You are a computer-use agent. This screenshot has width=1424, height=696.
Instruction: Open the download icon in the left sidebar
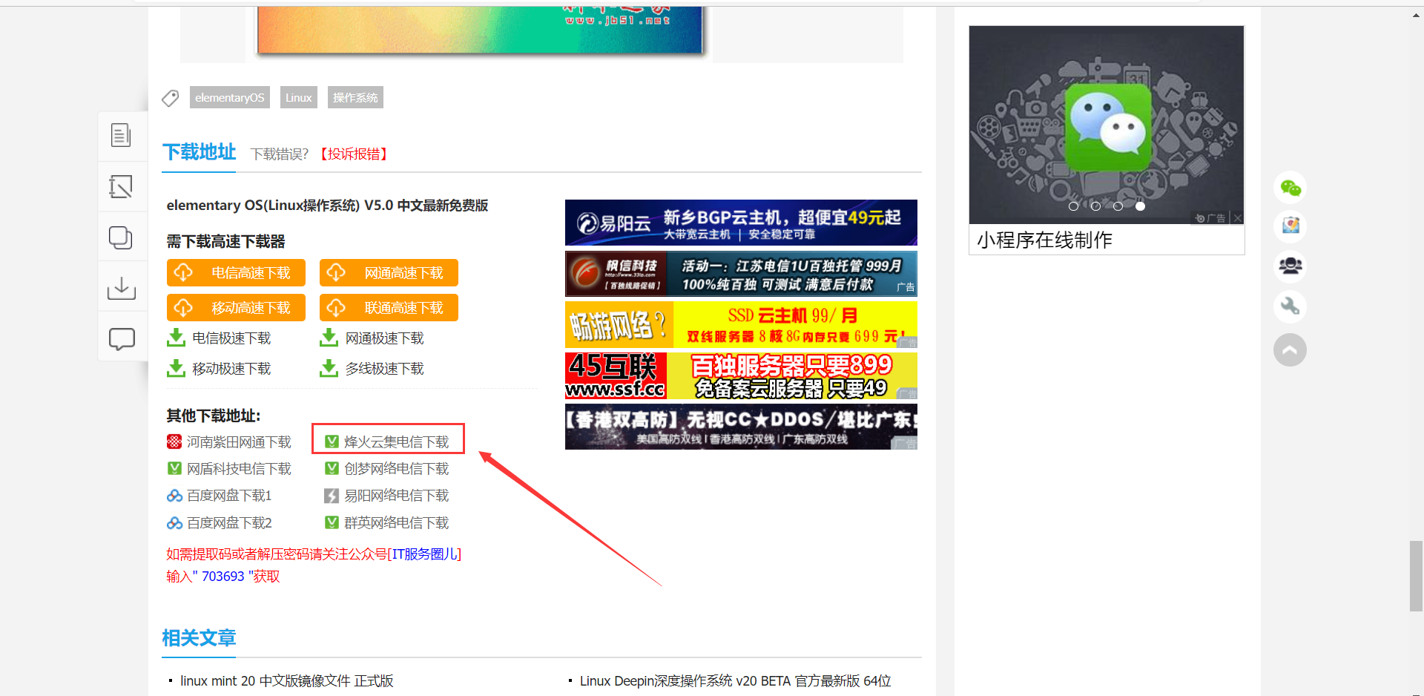click(x=122, y=287)
